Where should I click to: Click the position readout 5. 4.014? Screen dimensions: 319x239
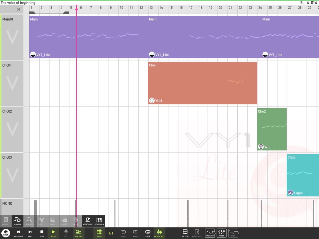point(308,3)
